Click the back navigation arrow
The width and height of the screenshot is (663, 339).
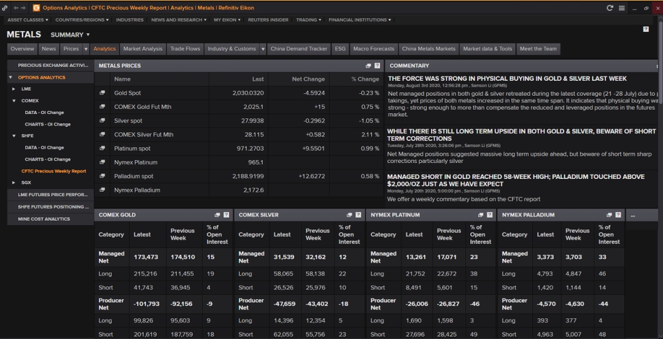point(15,7)
